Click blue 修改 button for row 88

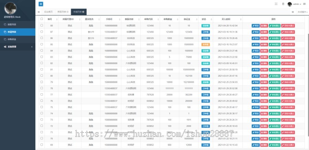click(x=255, y=26)
